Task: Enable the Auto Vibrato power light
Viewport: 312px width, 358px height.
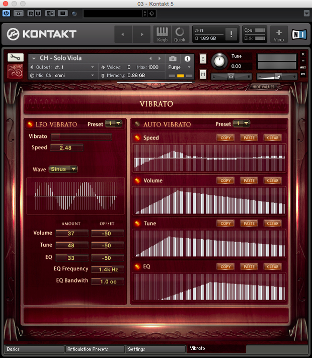Action: point(137,124)
